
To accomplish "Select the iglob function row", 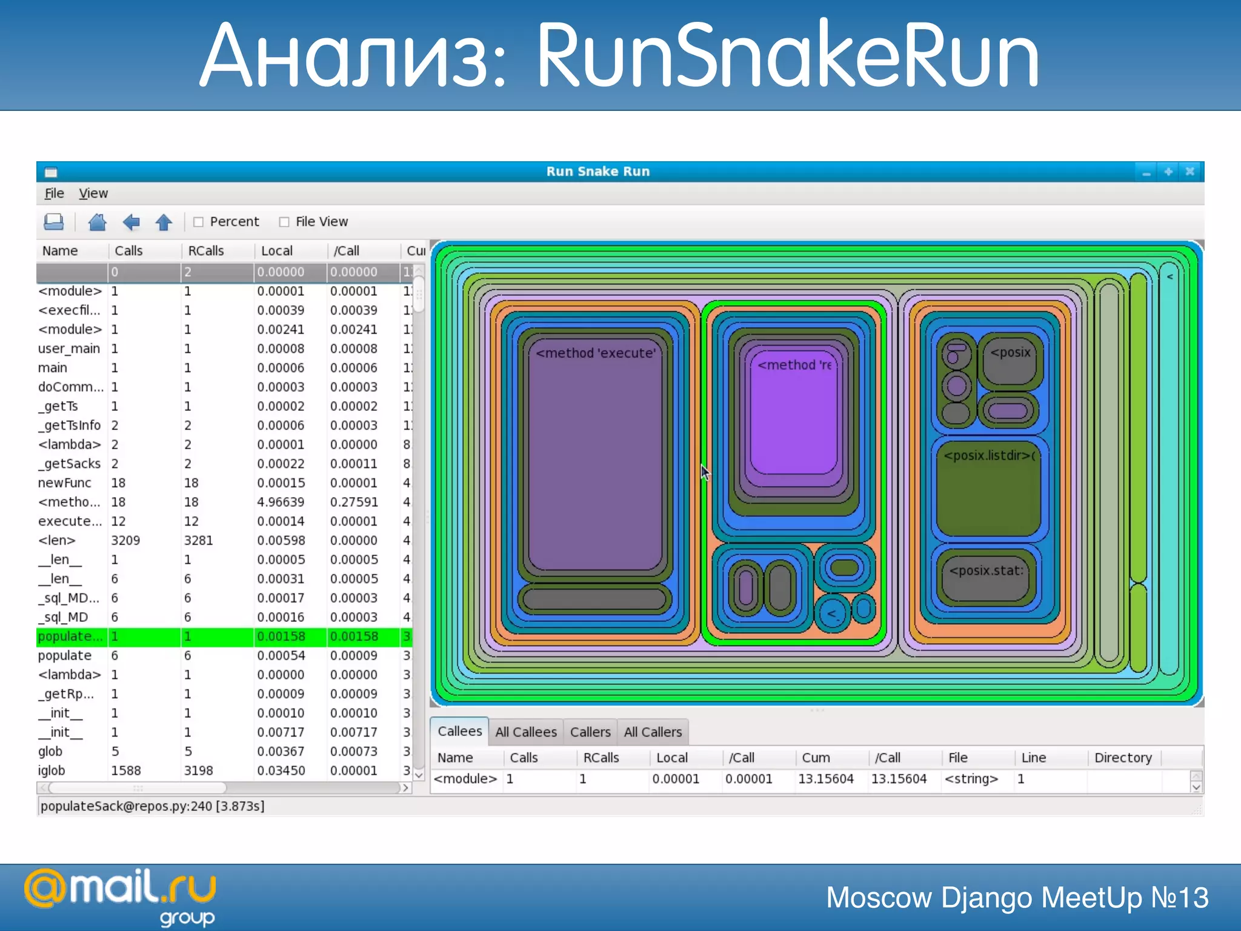I will [224, 770].
